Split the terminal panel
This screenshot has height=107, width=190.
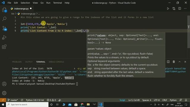coord(168,62)
